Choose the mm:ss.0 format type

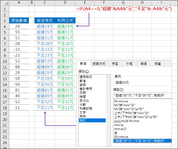point(143,129)
